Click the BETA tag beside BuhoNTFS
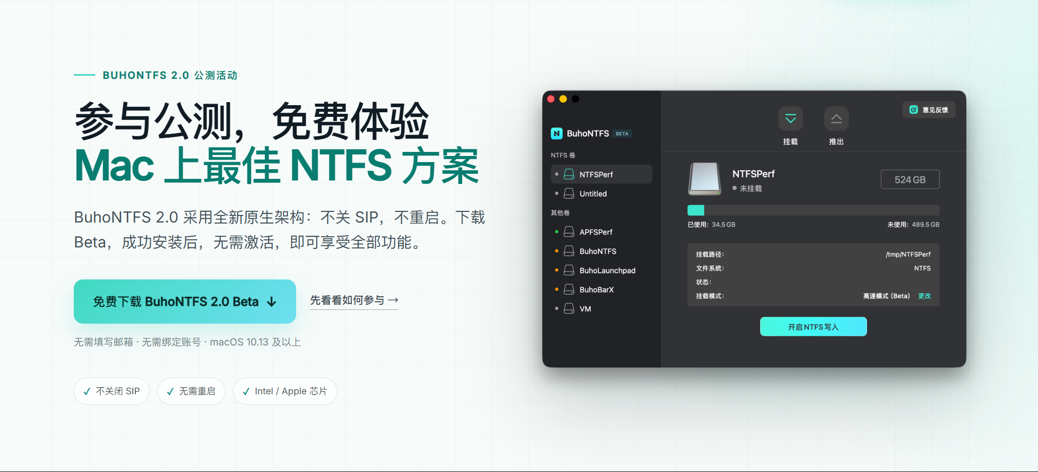The width and height of the screenshot is (1038, 472). click(622, 134)
